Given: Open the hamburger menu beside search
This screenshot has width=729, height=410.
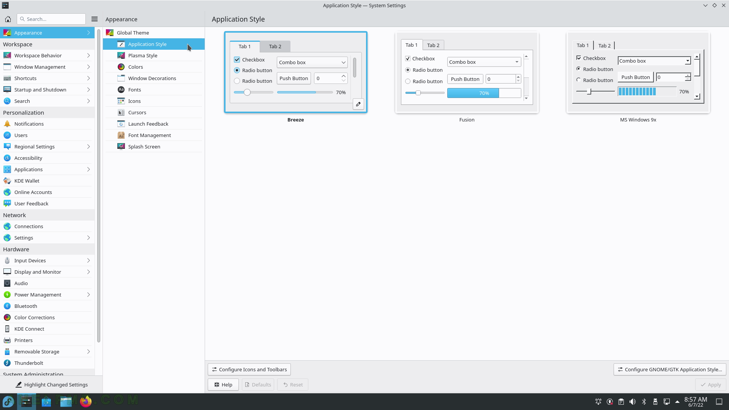Looking at the screenshot, I should [x=95, y=19].
